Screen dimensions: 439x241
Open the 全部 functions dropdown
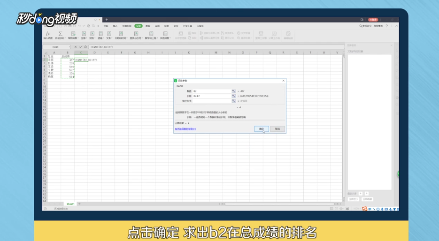pos(84,35)
